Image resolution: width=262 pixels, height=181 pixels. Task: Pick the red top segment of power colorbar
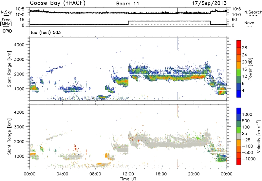tap(239, 44)
